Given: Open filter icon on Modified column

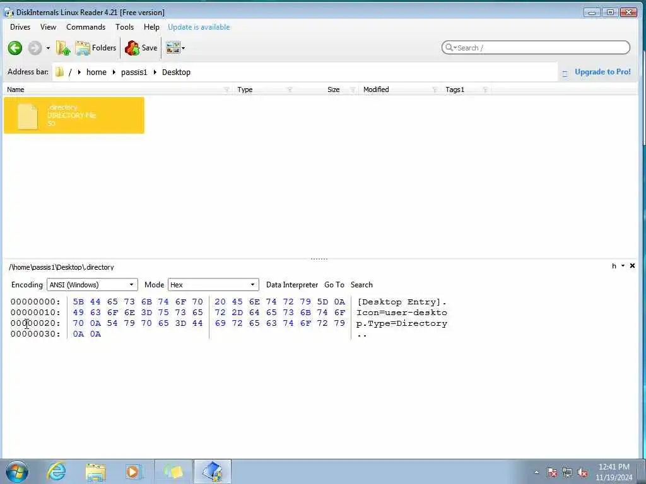Looking at the screenshot, I should click(x=434, y=89).
